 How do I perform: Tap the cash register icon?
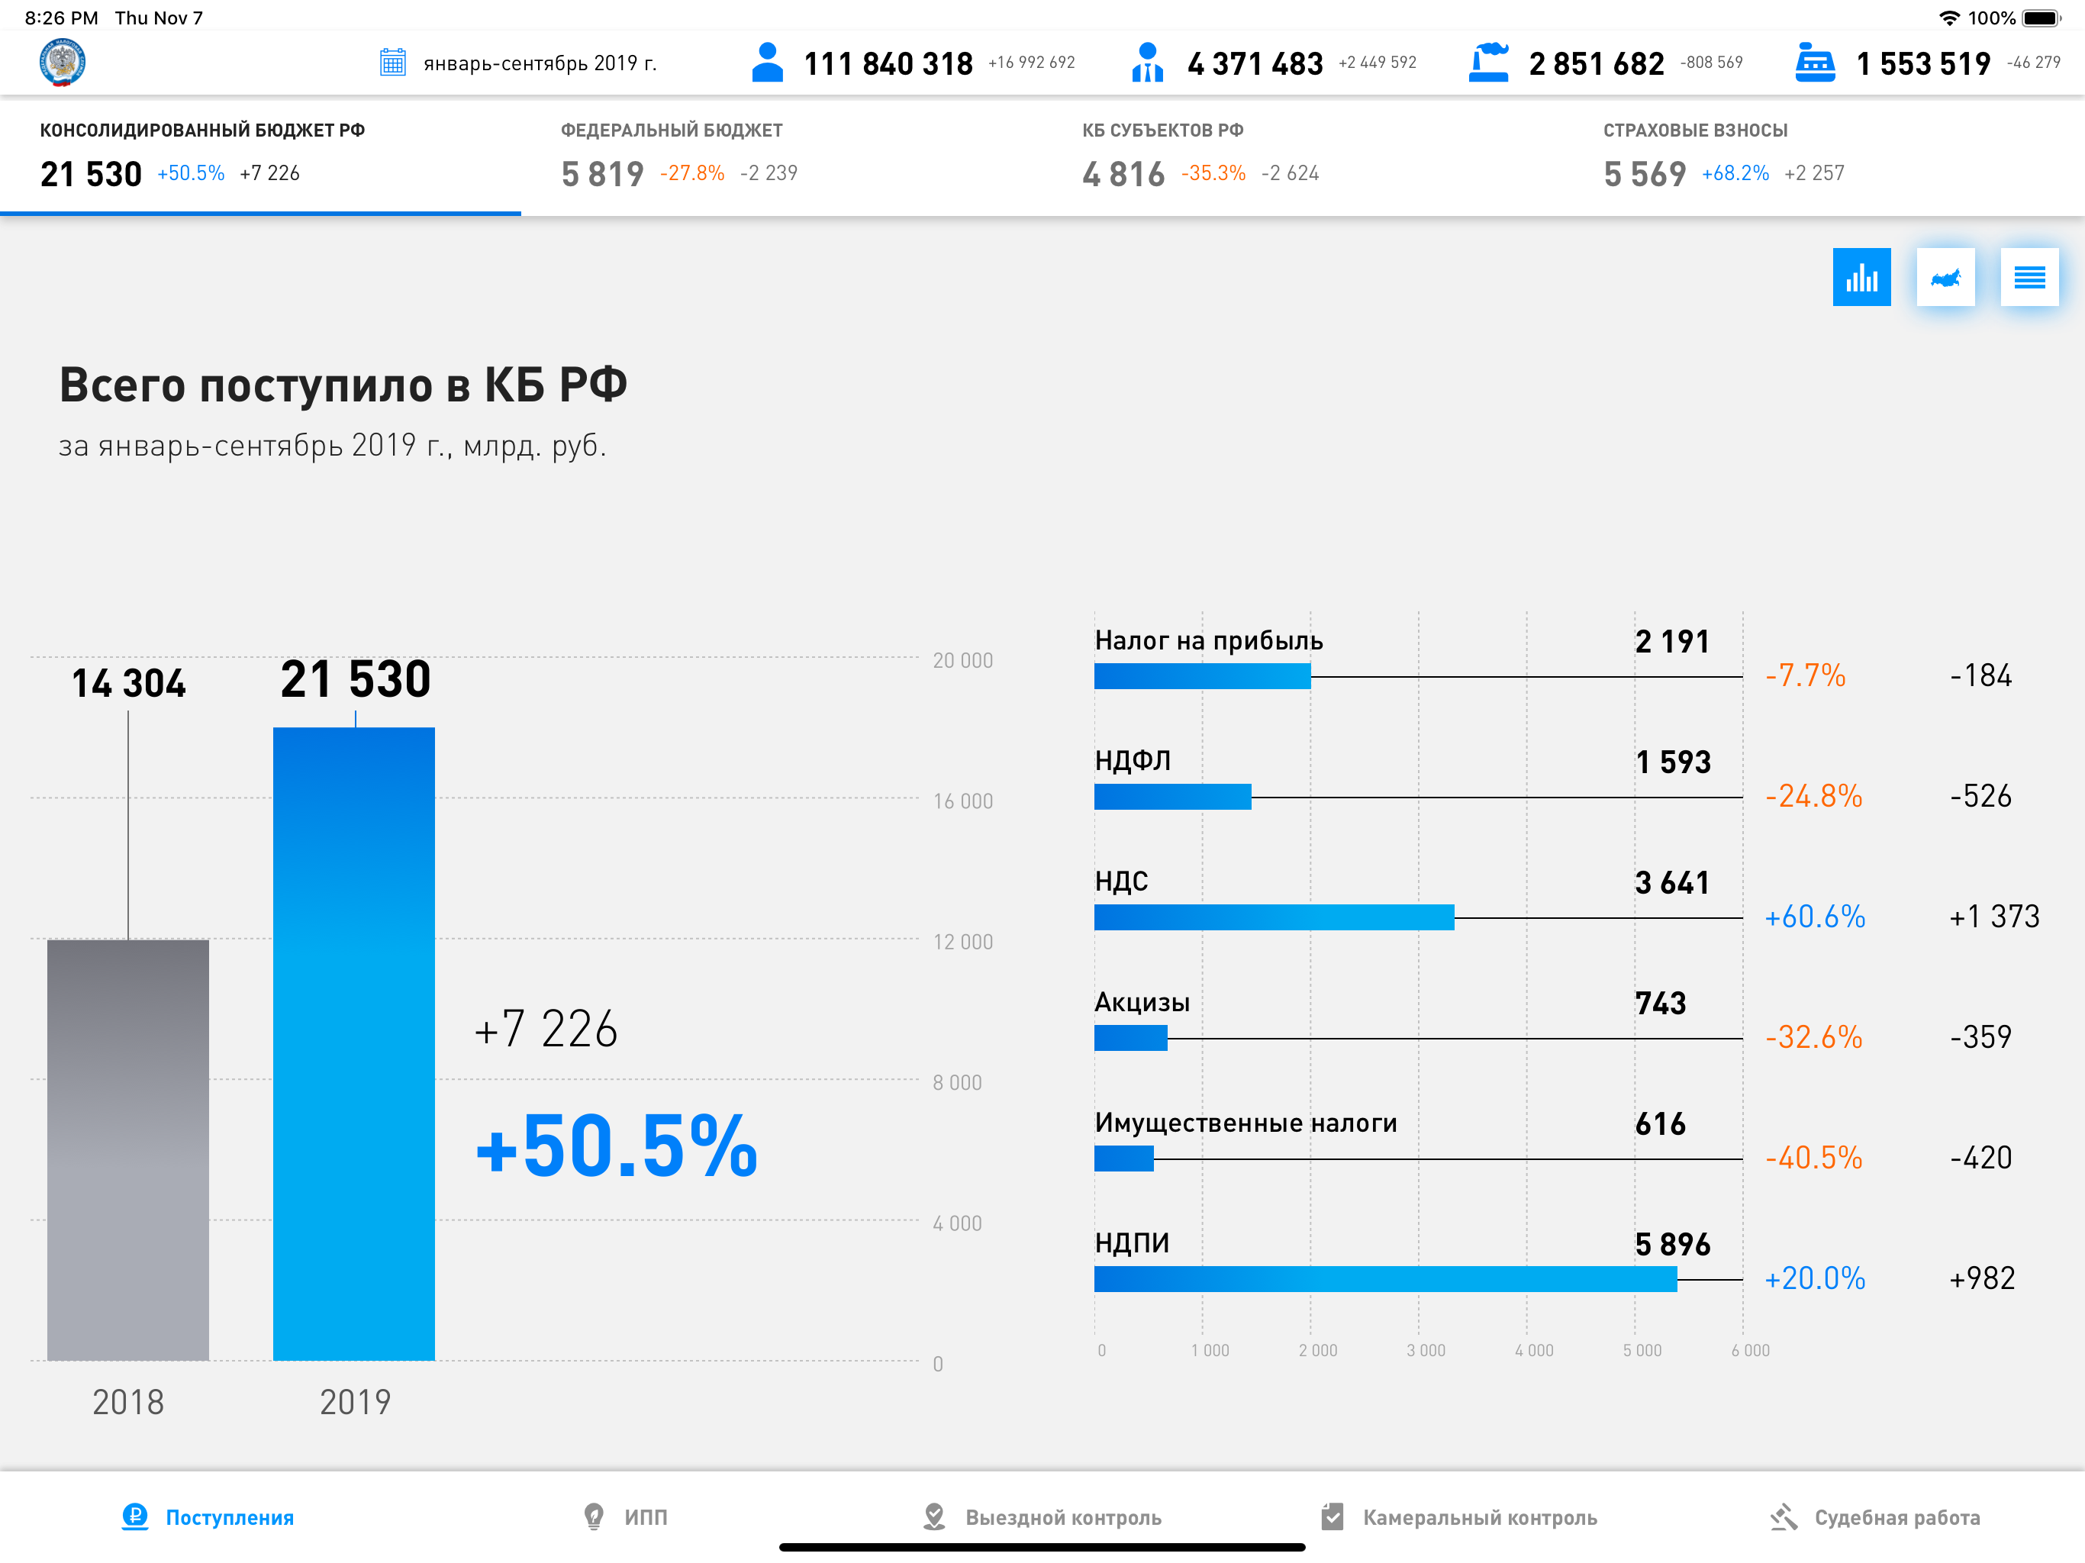coord(1815,63)
